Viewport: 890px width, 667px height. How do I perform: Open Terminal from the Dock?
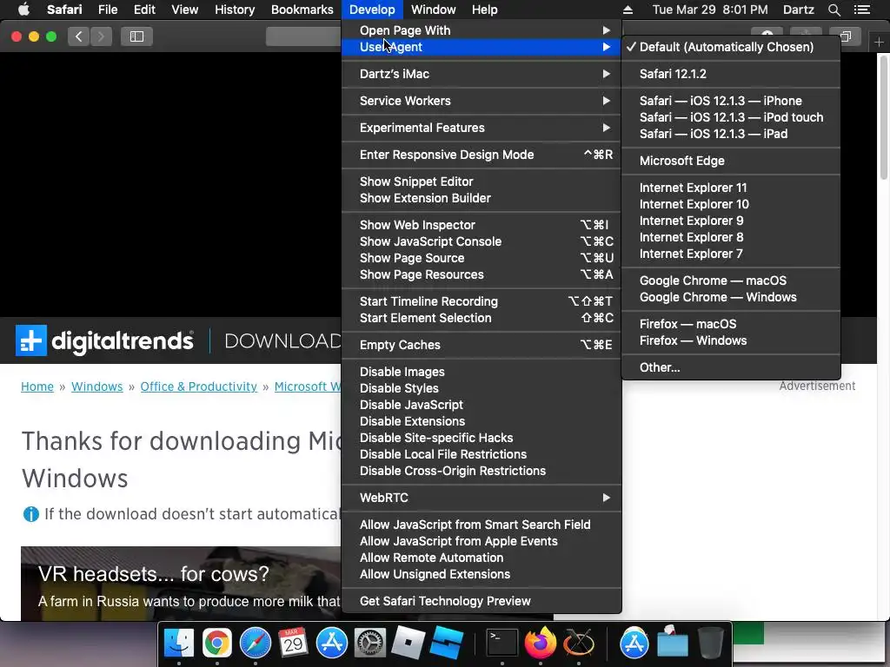(502, 644)
